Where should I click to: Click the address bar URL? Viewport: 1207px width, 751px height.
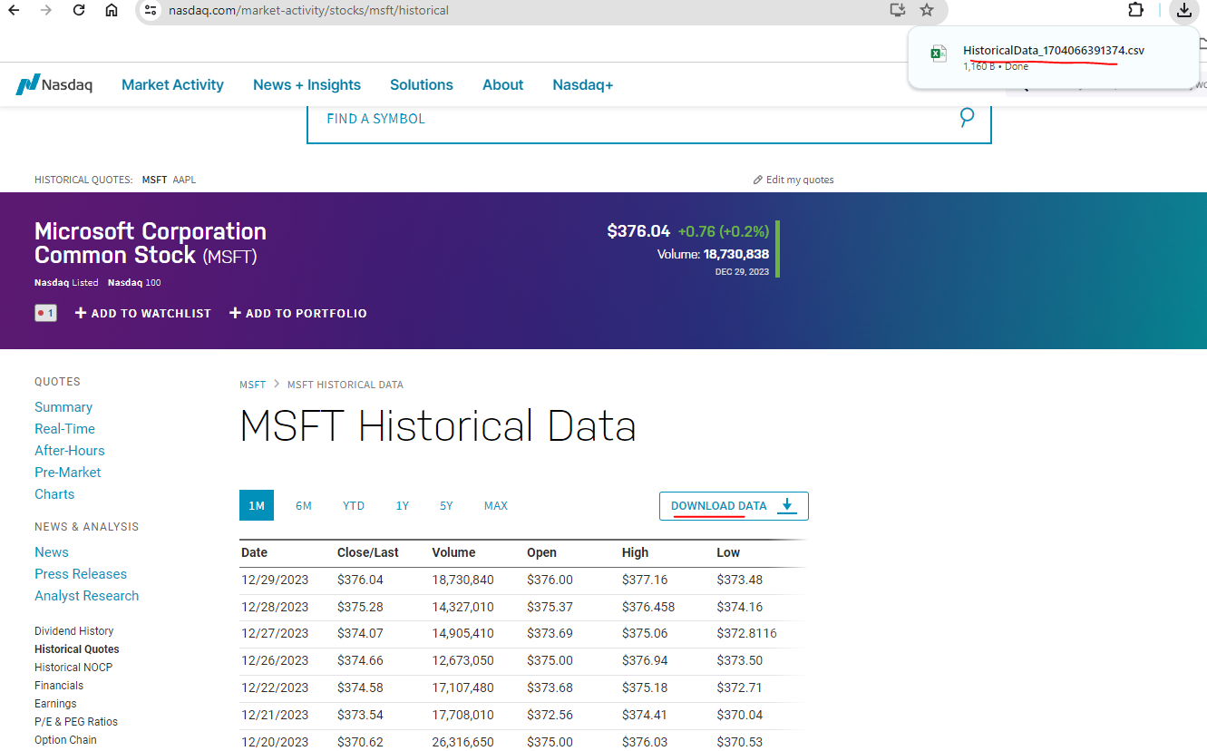(x=308, y=10)
